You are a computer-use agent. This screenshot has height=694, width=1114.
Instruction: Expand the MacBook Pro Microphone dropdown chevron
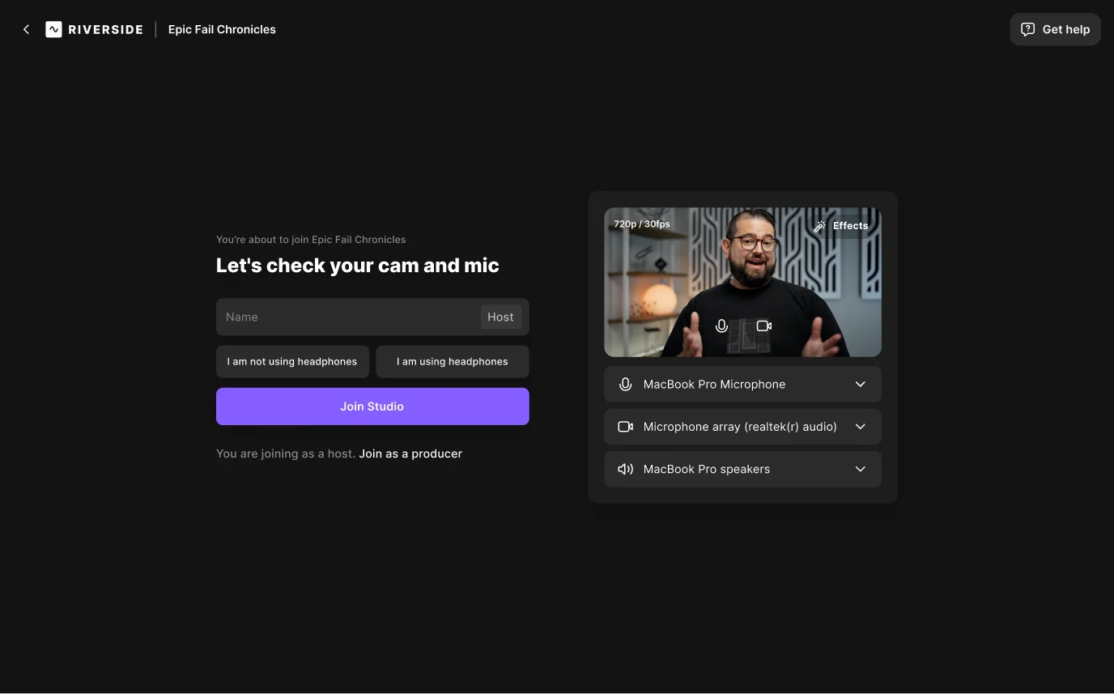click(x=860, y=385)
